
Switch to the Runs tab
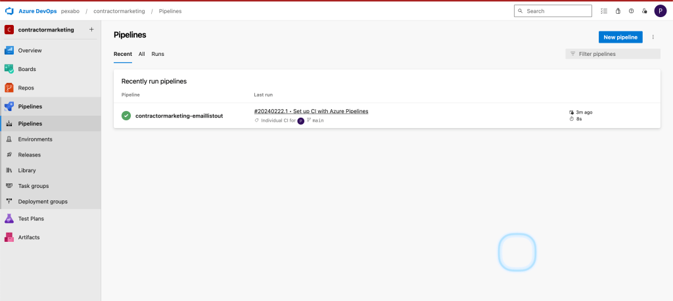[158, 54]
